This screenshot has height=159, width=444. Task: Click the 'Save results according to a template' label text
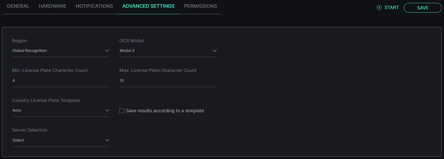(165, 111)
